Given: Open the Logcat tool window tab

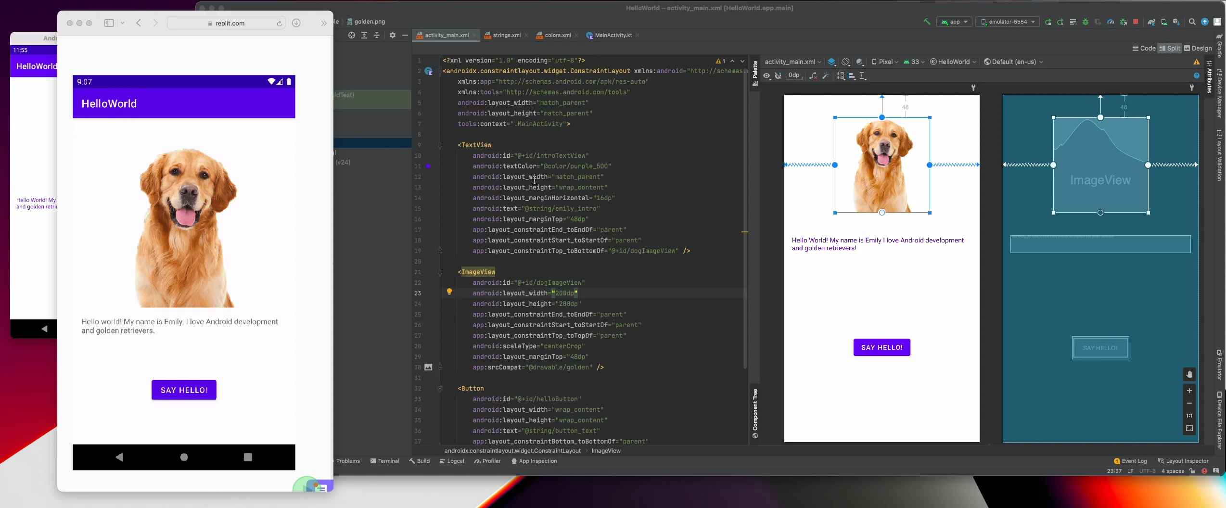Looking at the screenshot, I should pos(452,461).
